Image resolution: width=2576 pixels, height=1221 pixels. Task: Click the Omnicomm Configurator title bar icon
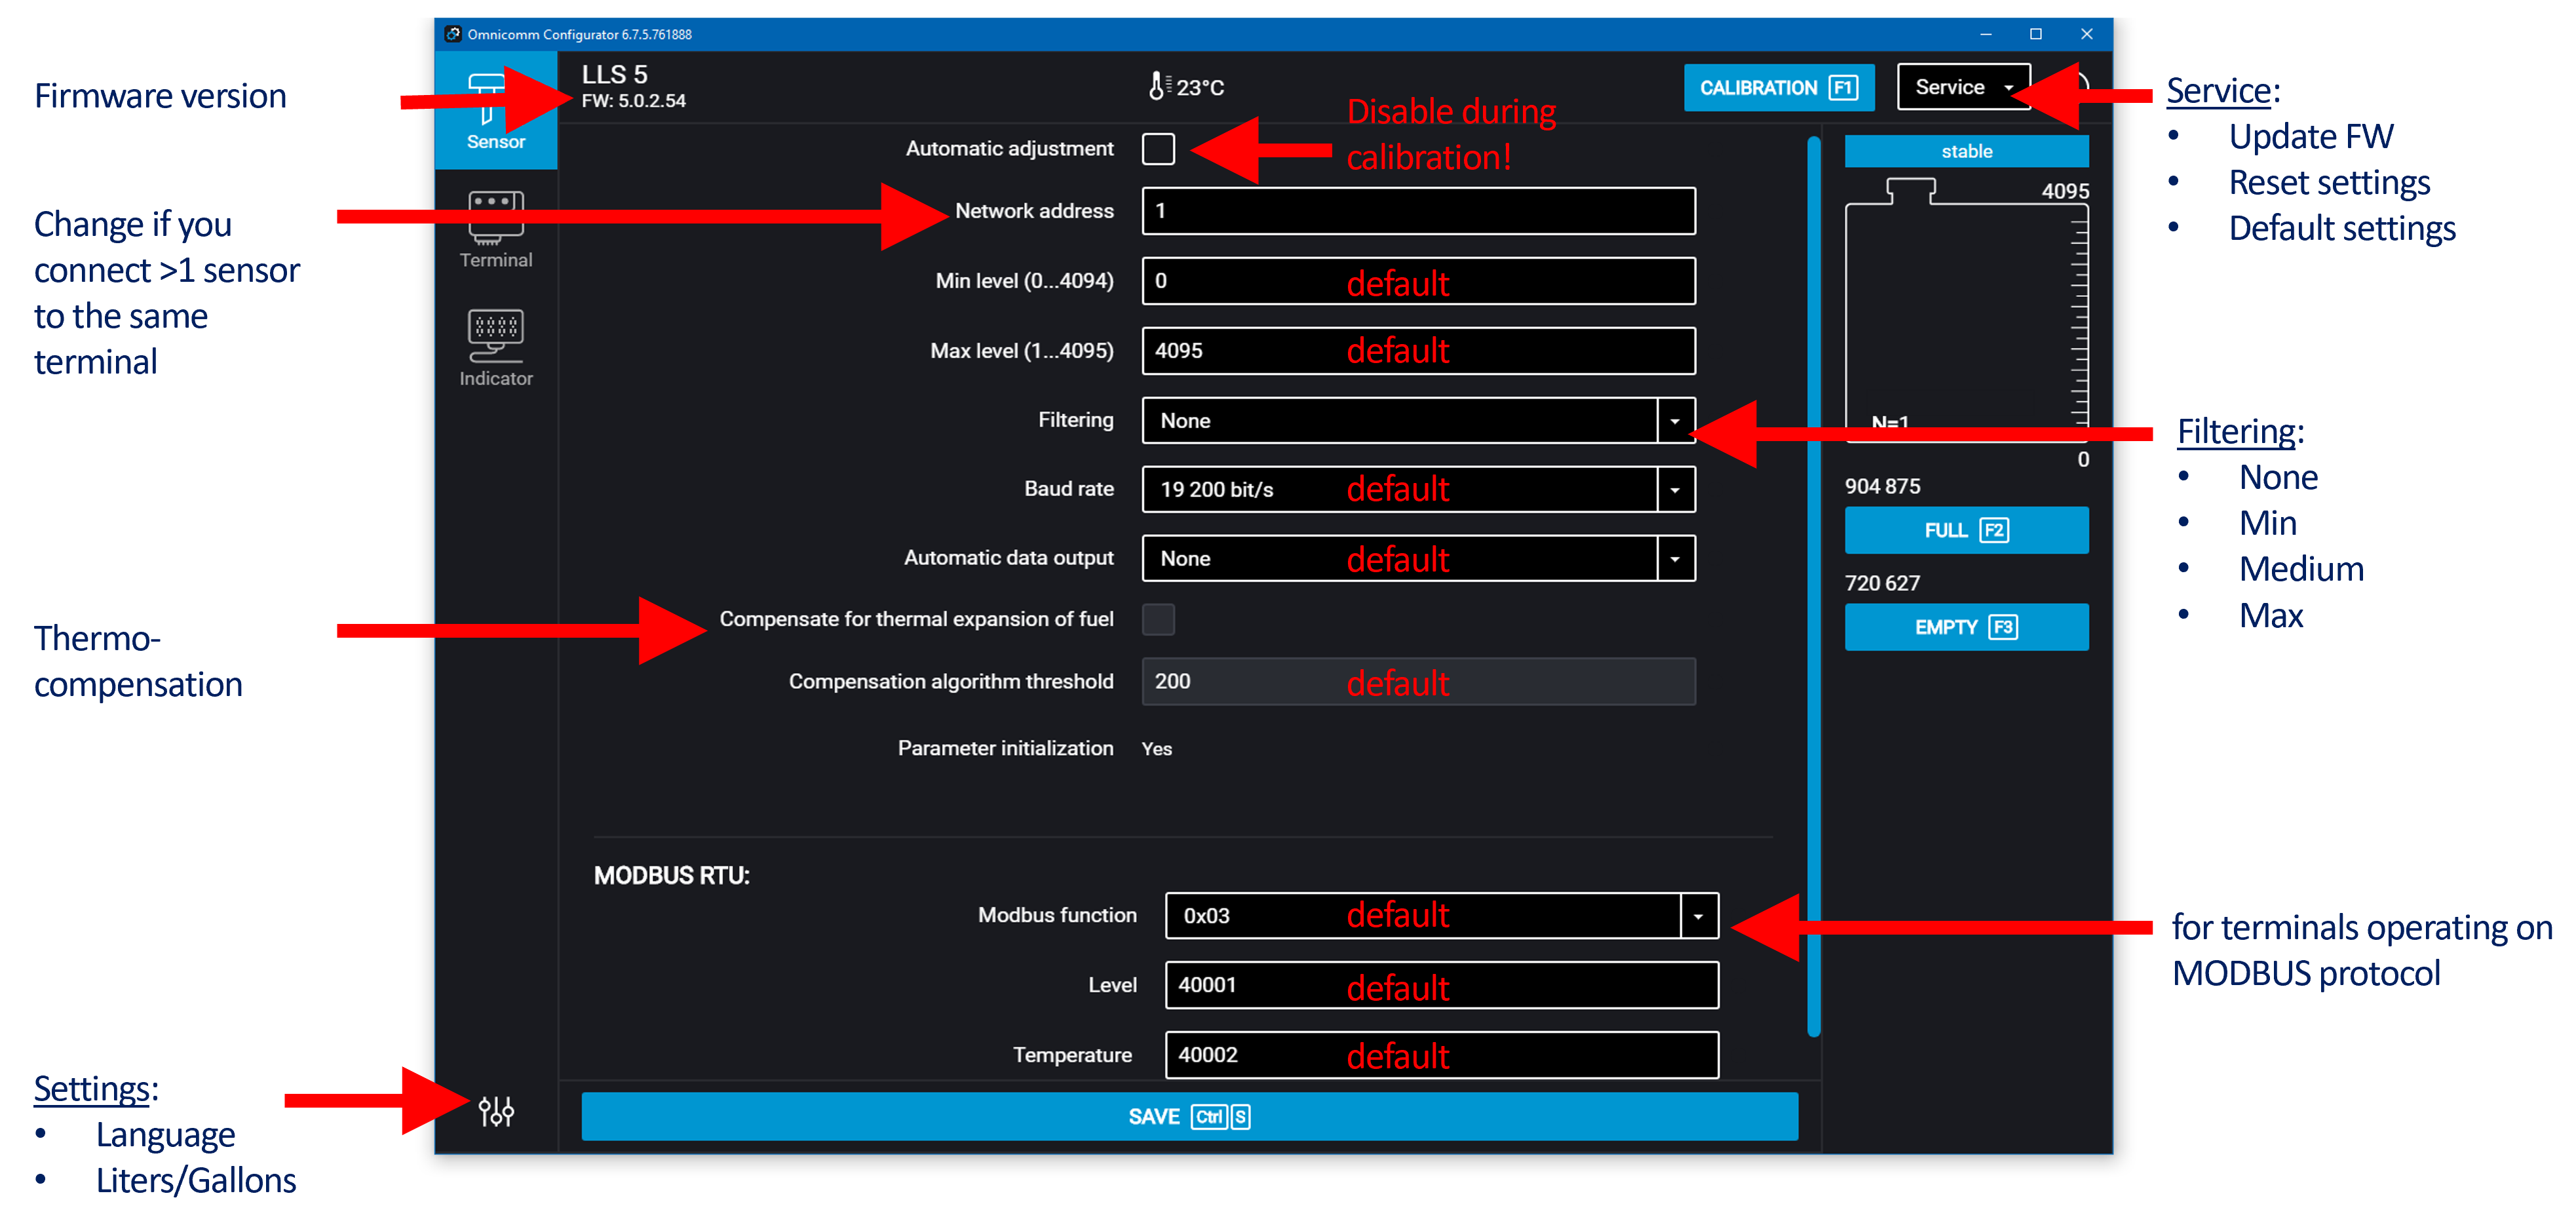(x=453, y=34)
